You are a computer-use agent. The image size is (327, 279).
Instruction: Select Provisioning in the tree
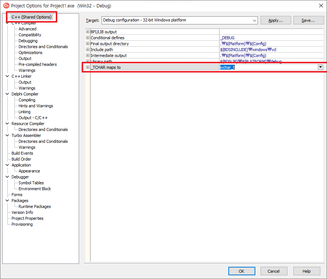pos(22,224)
